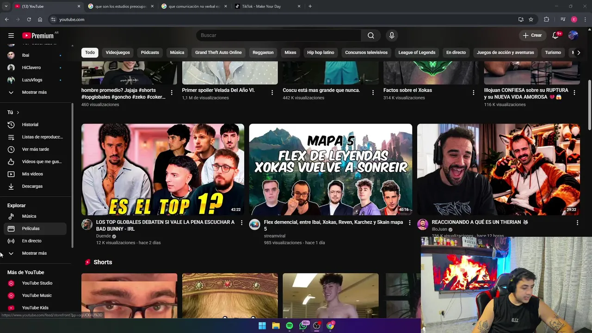Open Primer spoiler Velada Del Año VI
This screenshot has height=333, width=592.
click(218, 90)
